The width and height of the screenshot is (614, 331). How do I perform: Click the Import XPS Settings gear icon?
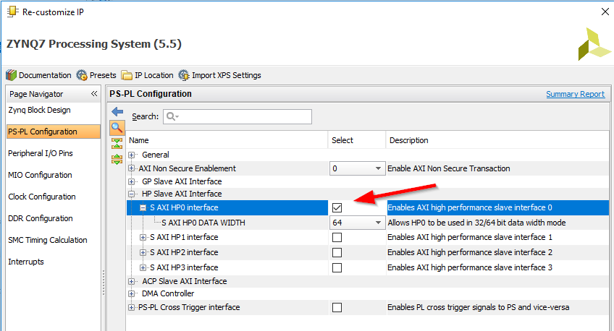coord(184,75)
